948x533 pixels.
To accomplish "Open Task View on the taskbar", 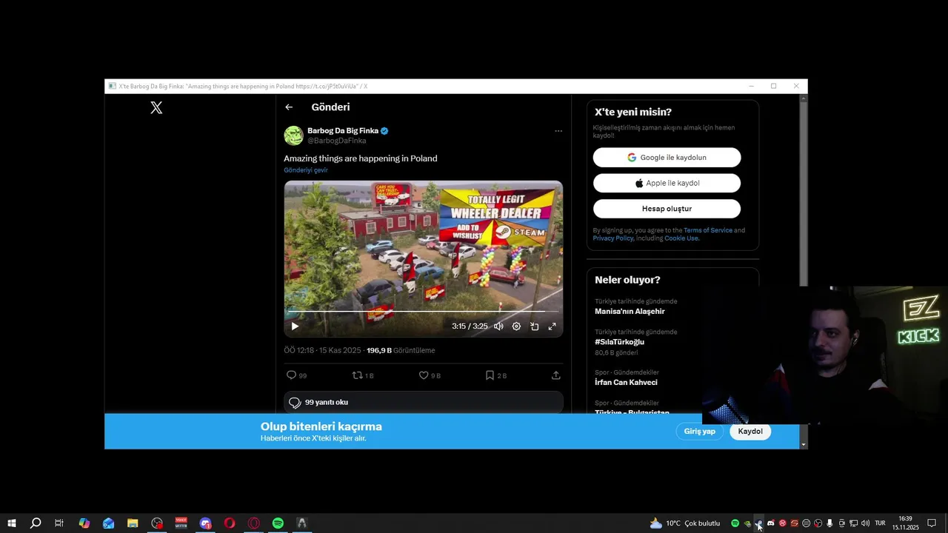I will point(59,523).
